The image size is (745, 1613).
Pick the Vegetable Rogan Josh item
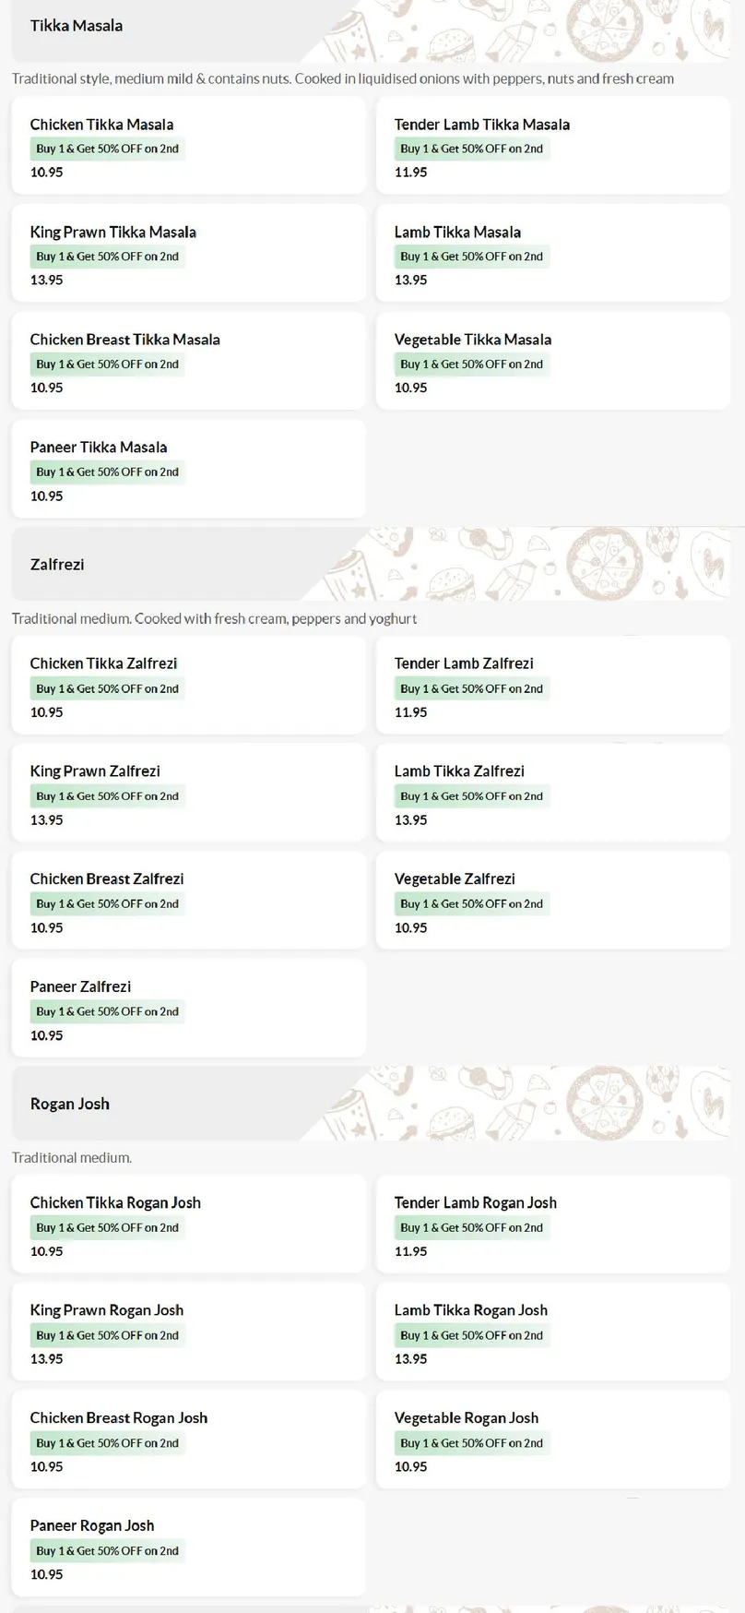point(552,1440)
